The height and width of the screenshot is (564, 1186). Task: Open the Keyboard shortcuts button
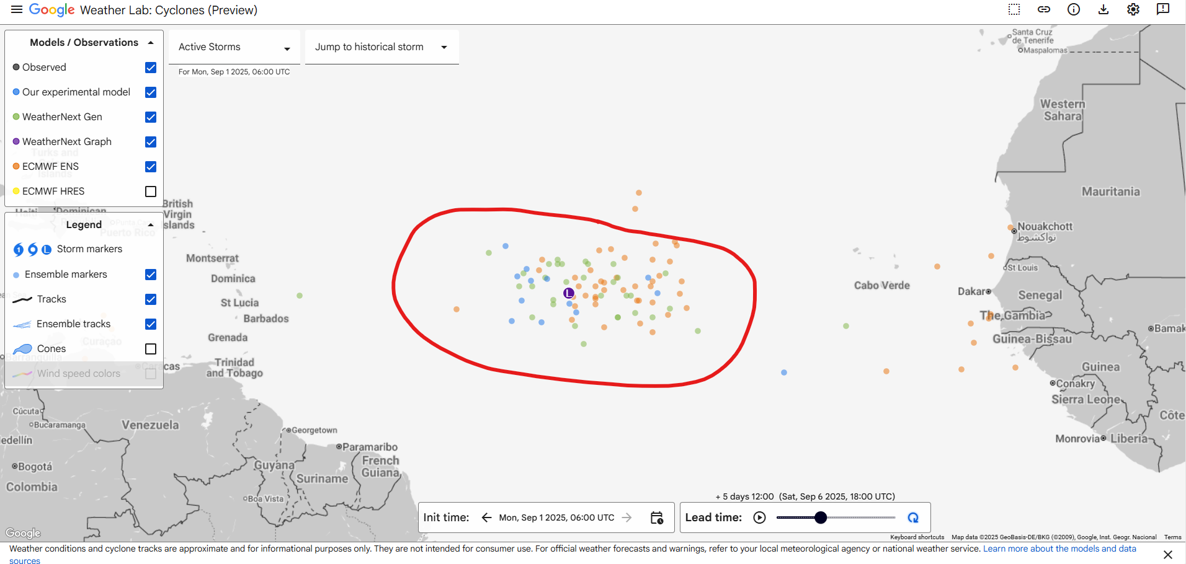pyautogui.click(x=917, y=537)
